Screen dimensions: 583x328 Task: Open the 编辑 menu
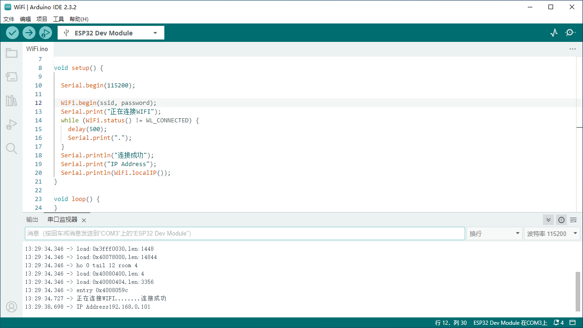pyautogui.click(x=25, y=19)
